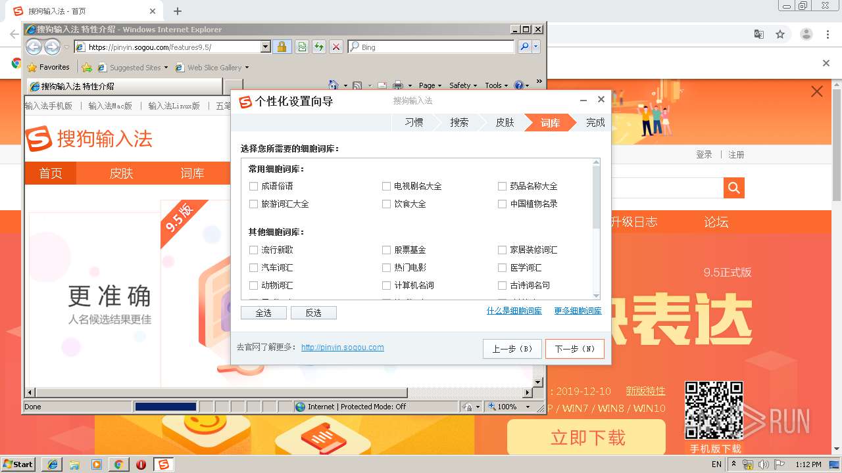This screenshot has height=473, width=842.
Task: Open 皮肤 tab on Sogou page
Action: (x=121, y=173)
